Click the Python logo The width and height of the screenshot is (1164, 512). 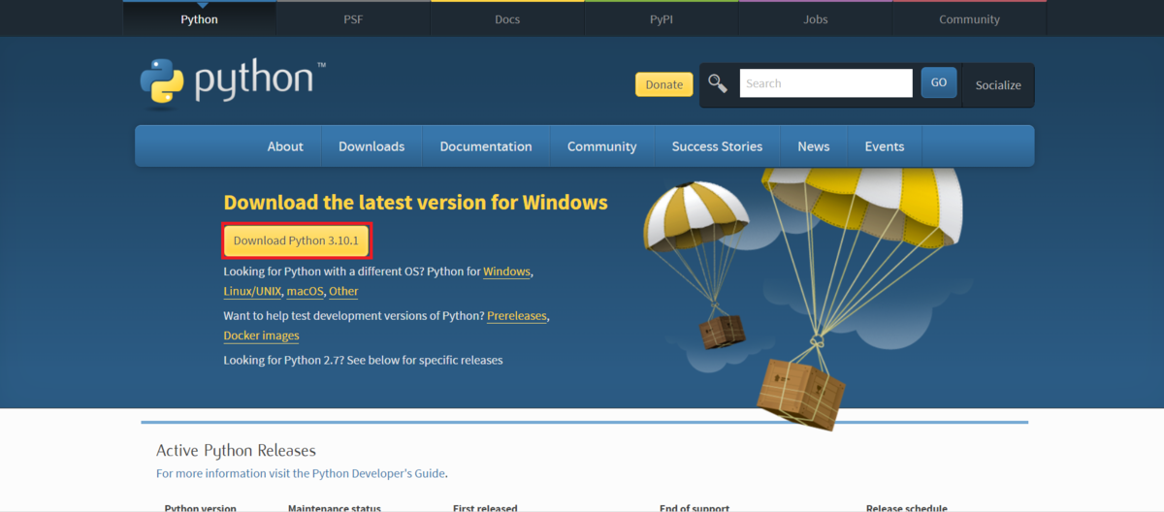point(233,82)
